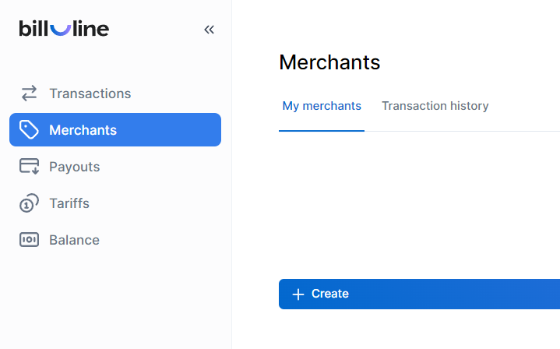The image size is (560, 349).
Task: Collapse the sidebar with the double chevron
Action: click(x=209, y=30)
